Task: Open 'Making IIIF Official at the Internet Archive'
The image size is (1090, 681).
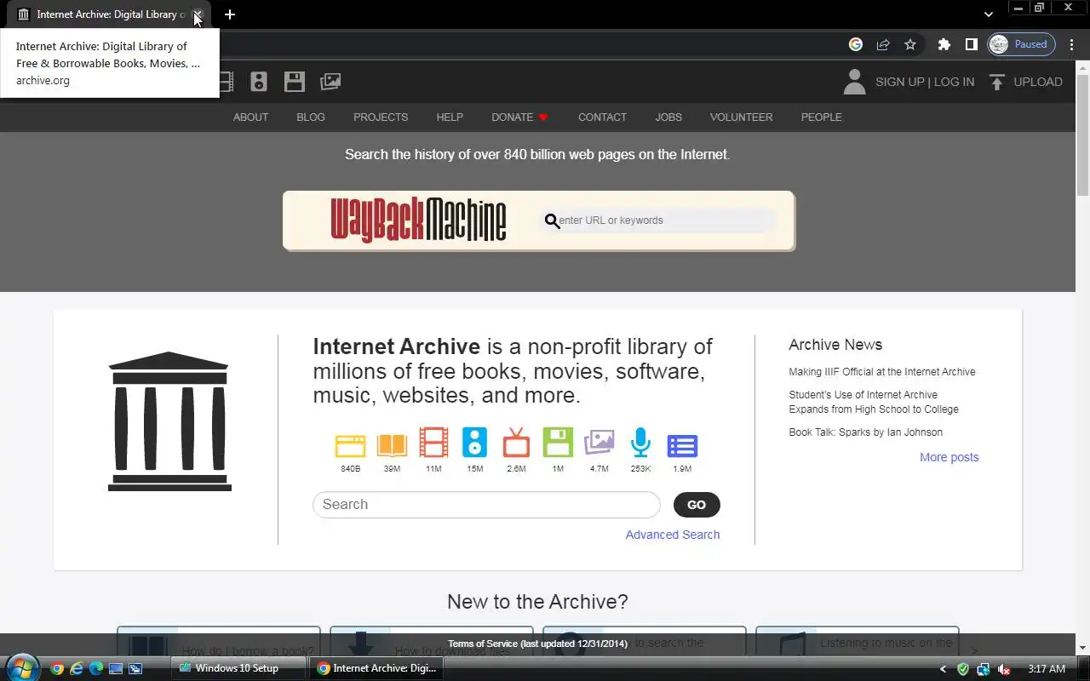Action: click(x=882, y=372)
